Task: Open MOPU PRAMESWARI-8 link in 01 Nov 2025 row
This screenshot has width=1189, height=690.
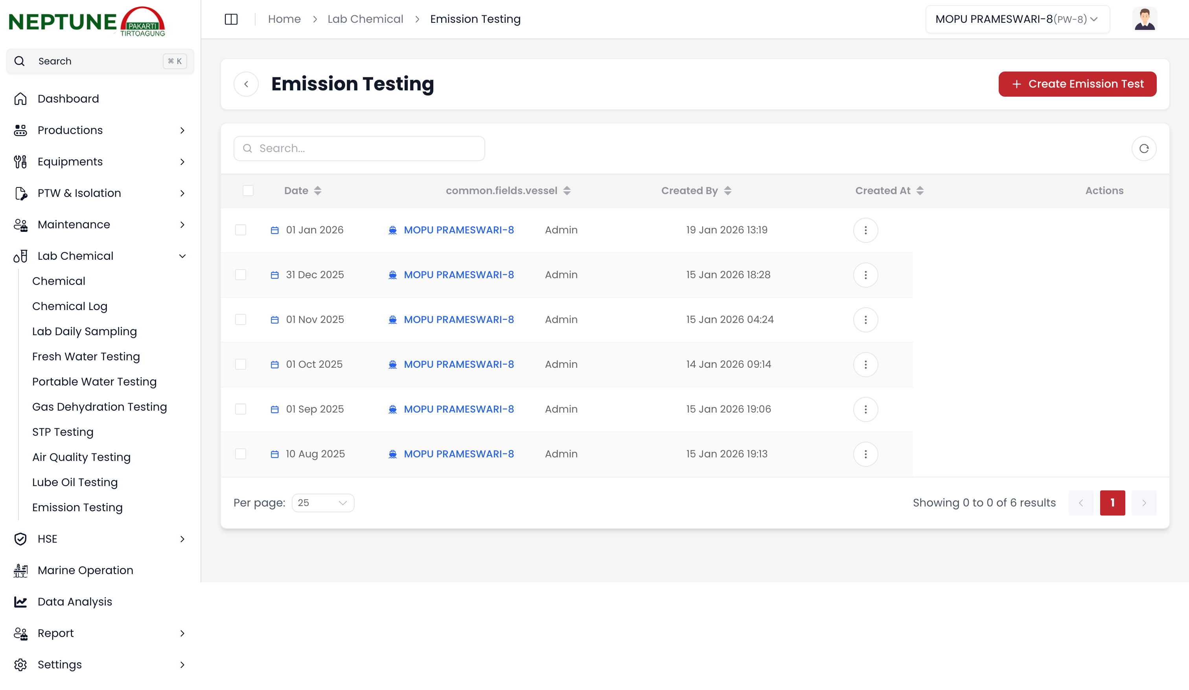Action: pyautogui.click(x=458, y=319)
